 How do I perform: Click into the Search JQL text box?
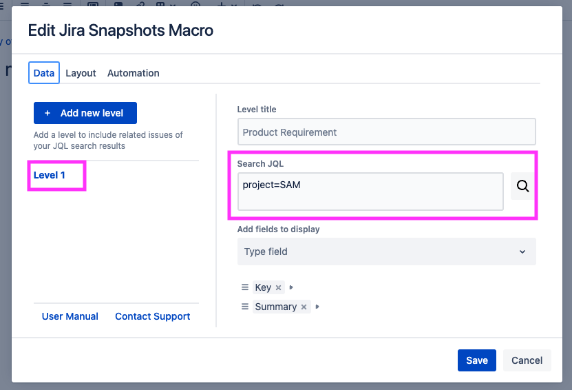tap(370, 192)
